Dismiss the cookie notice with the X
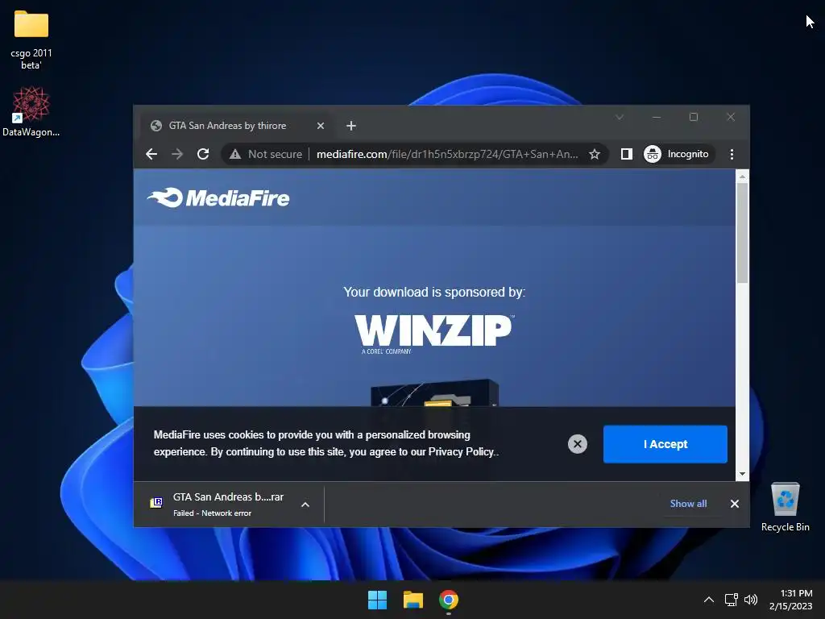Viewport: 825px width, 619px height. click(577, 444)
